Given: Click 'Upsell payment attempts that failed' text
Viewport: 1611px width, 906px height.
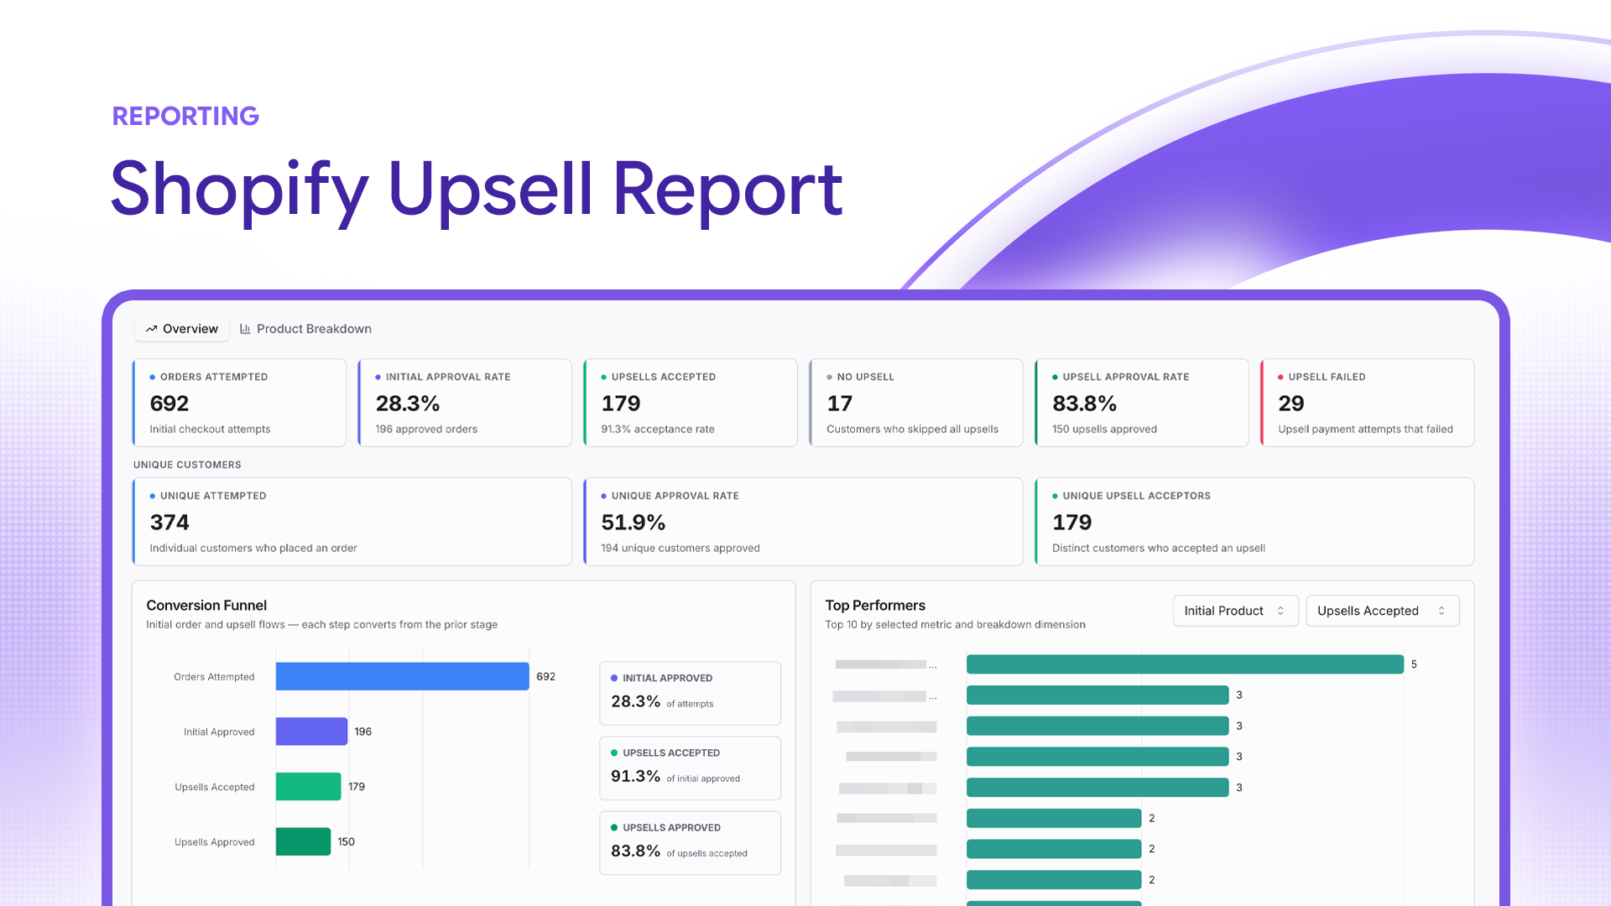Looking at the screenshot, I should (1365, 429).
